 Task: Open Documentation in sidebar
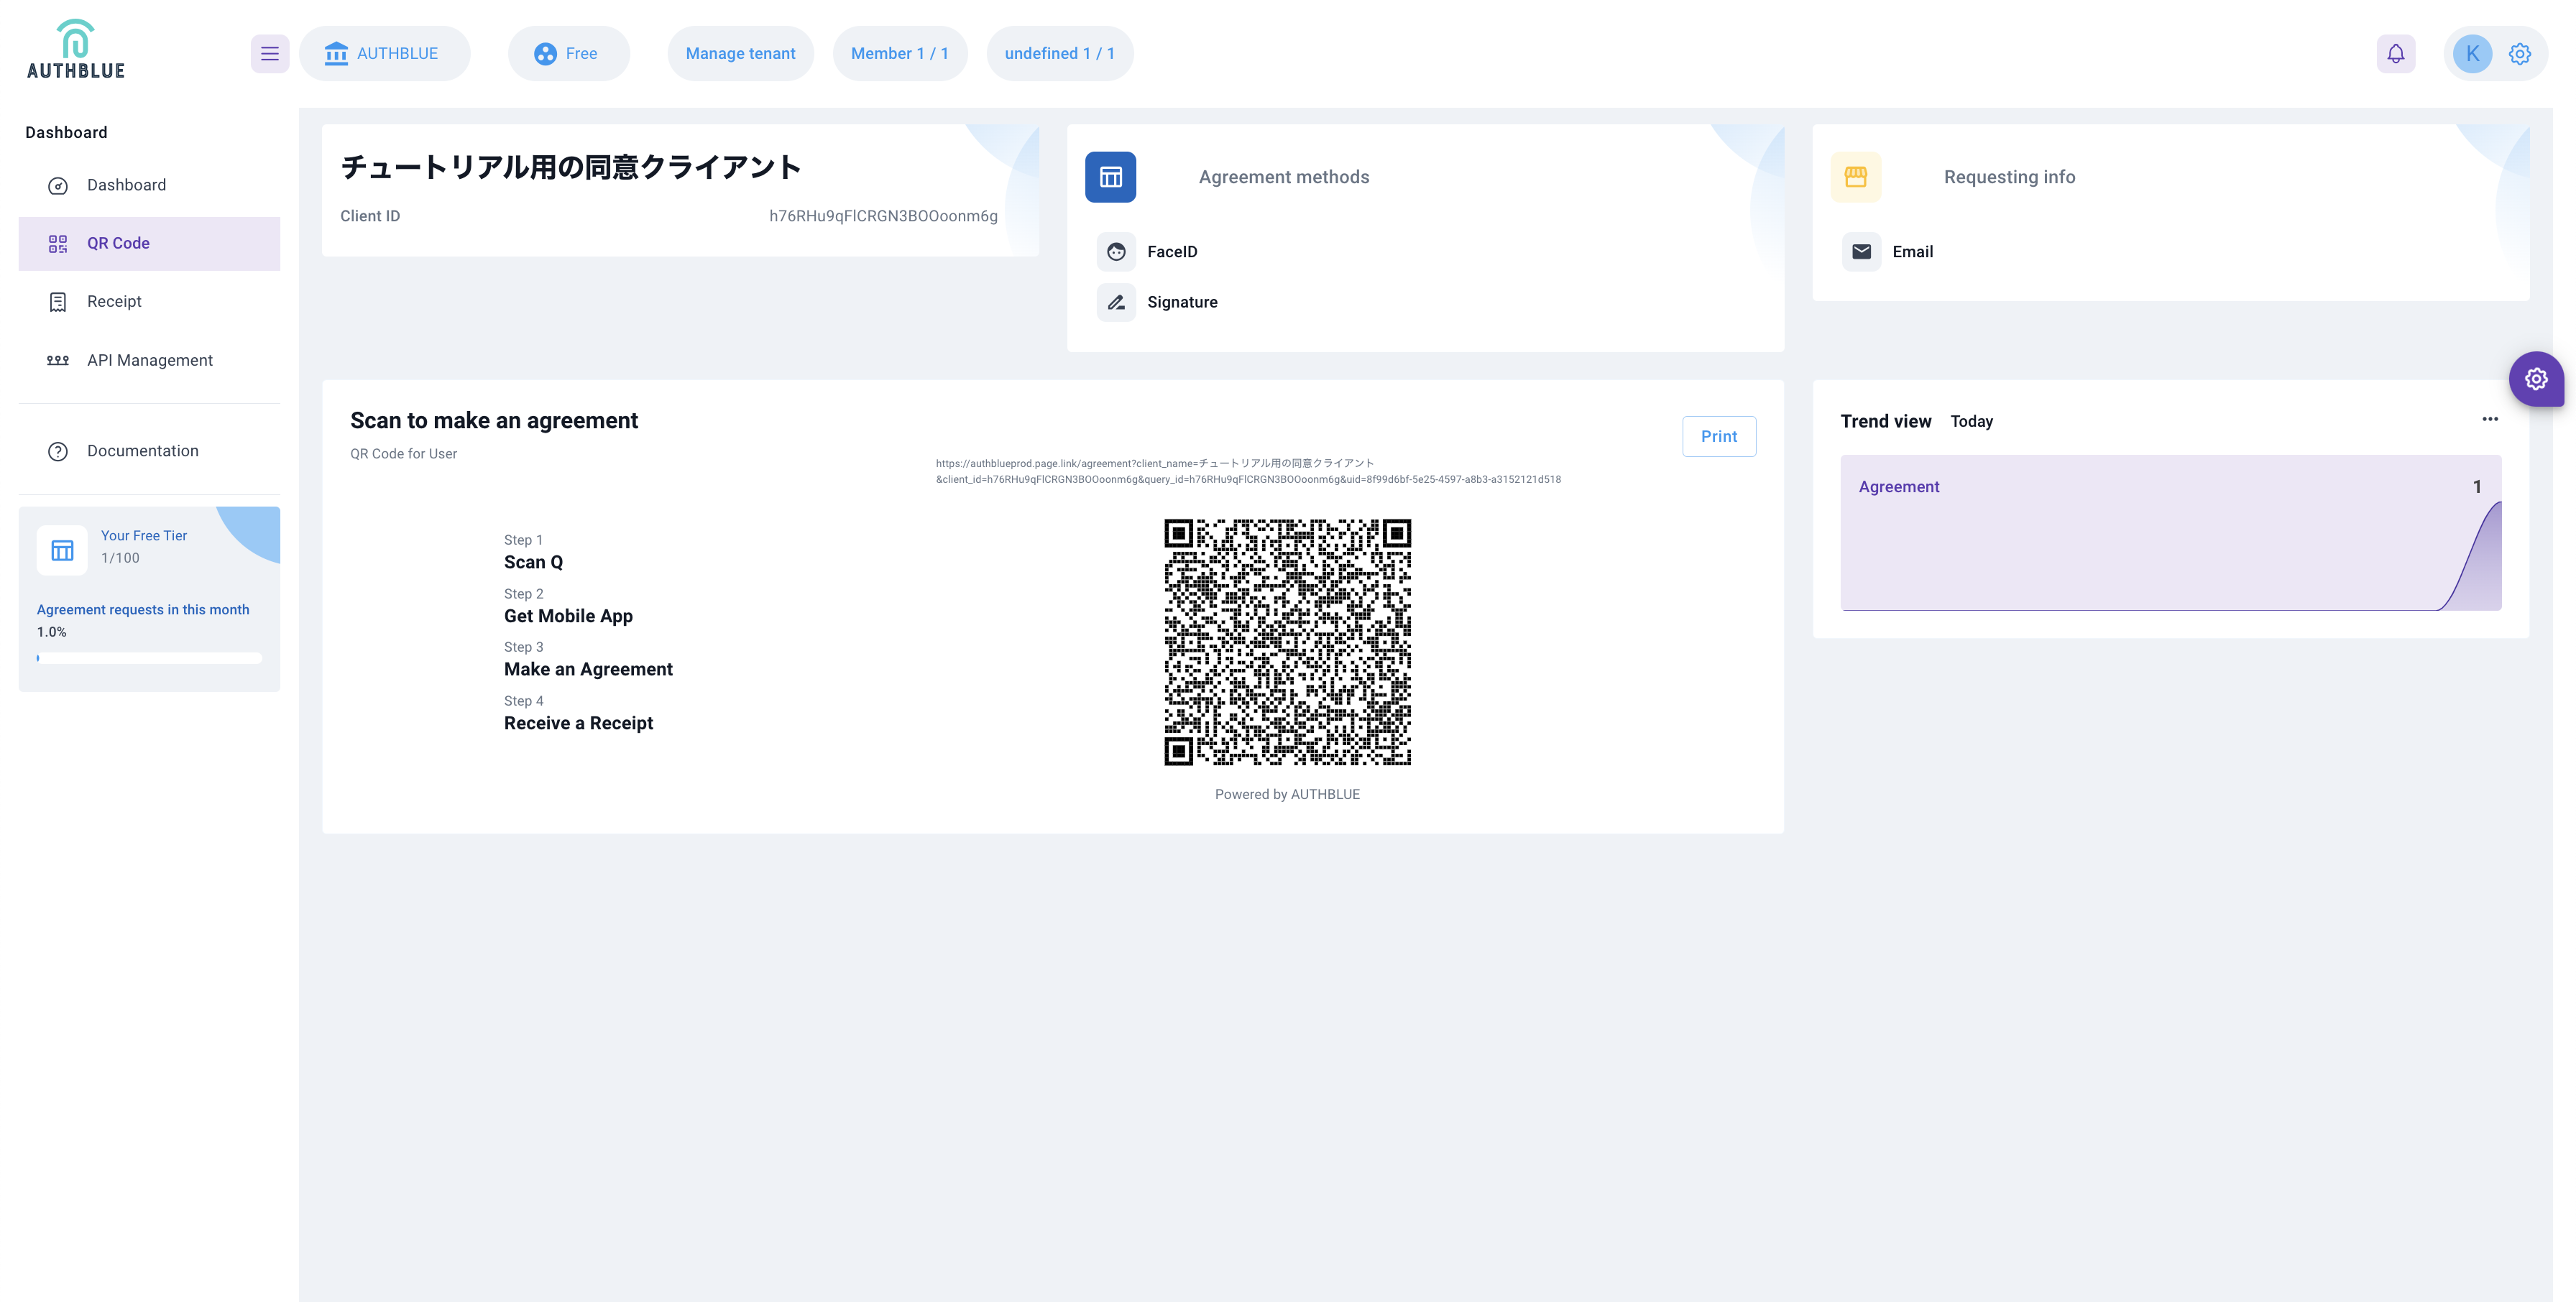149,451
